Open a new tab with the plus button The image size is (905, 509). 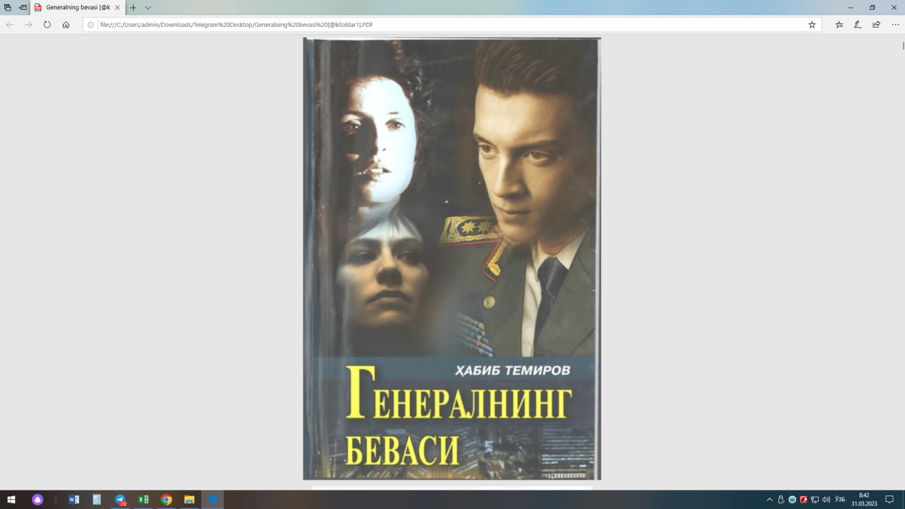[132, 9]
